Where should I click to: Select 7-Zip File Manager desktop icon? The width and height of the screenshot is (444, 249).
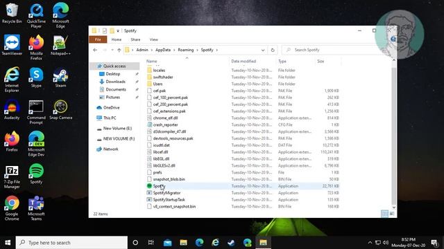12,176
